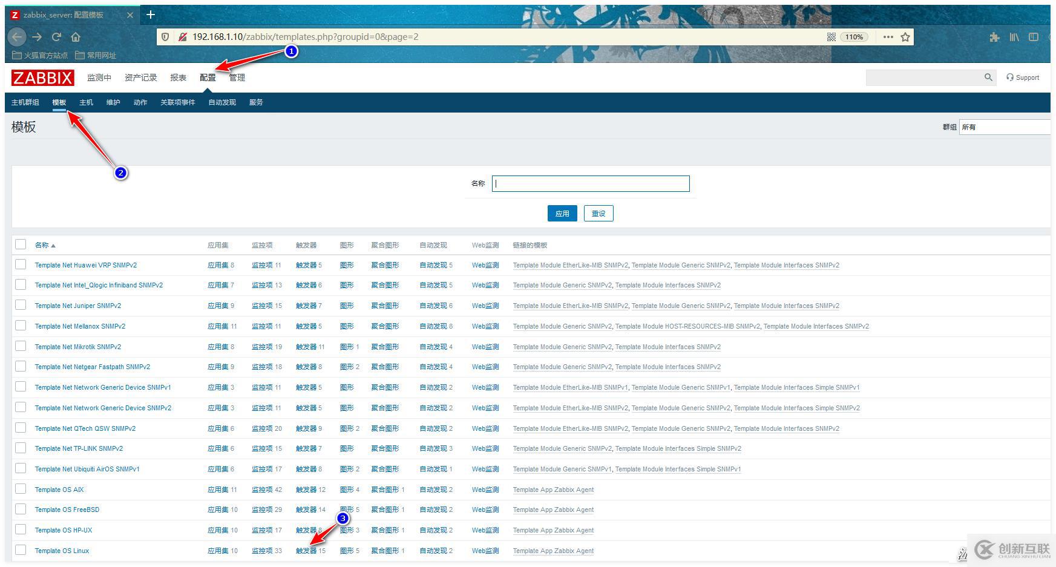Open the Template Net TP-LINK SNMPv2 template
This screenshot has width=1056, height=567.
coord(79,448)
